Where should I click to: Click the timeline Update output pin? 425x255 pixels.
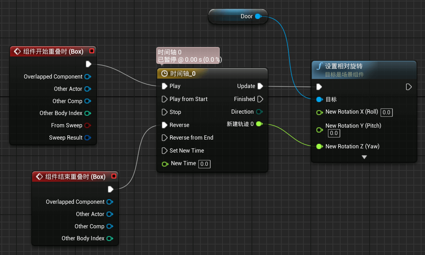click(260, 86)
